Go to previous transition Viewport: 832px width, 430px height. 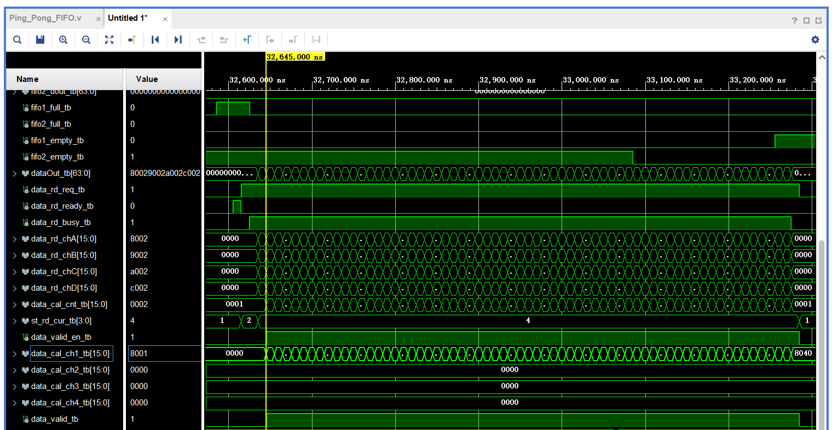pos(201,39)
